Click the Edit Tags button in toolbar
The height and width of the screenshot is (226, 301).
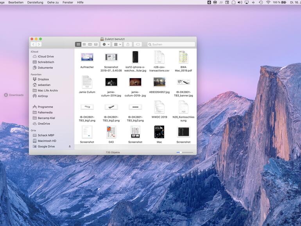[138, 45]
